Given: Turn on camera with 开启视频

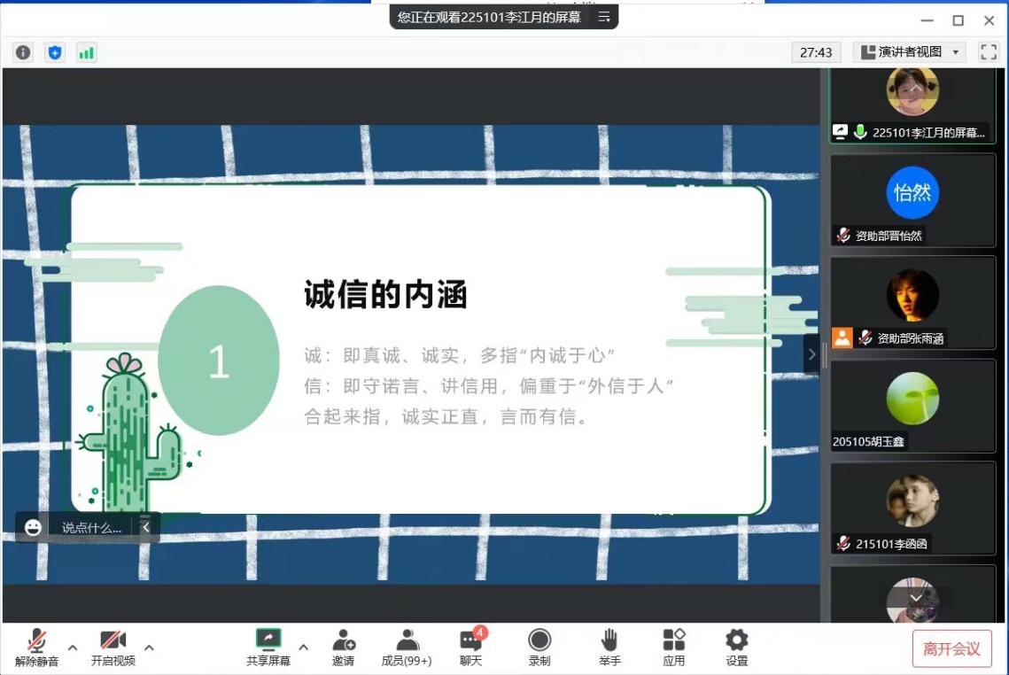Looking at the screenshot, I should 113,647.
